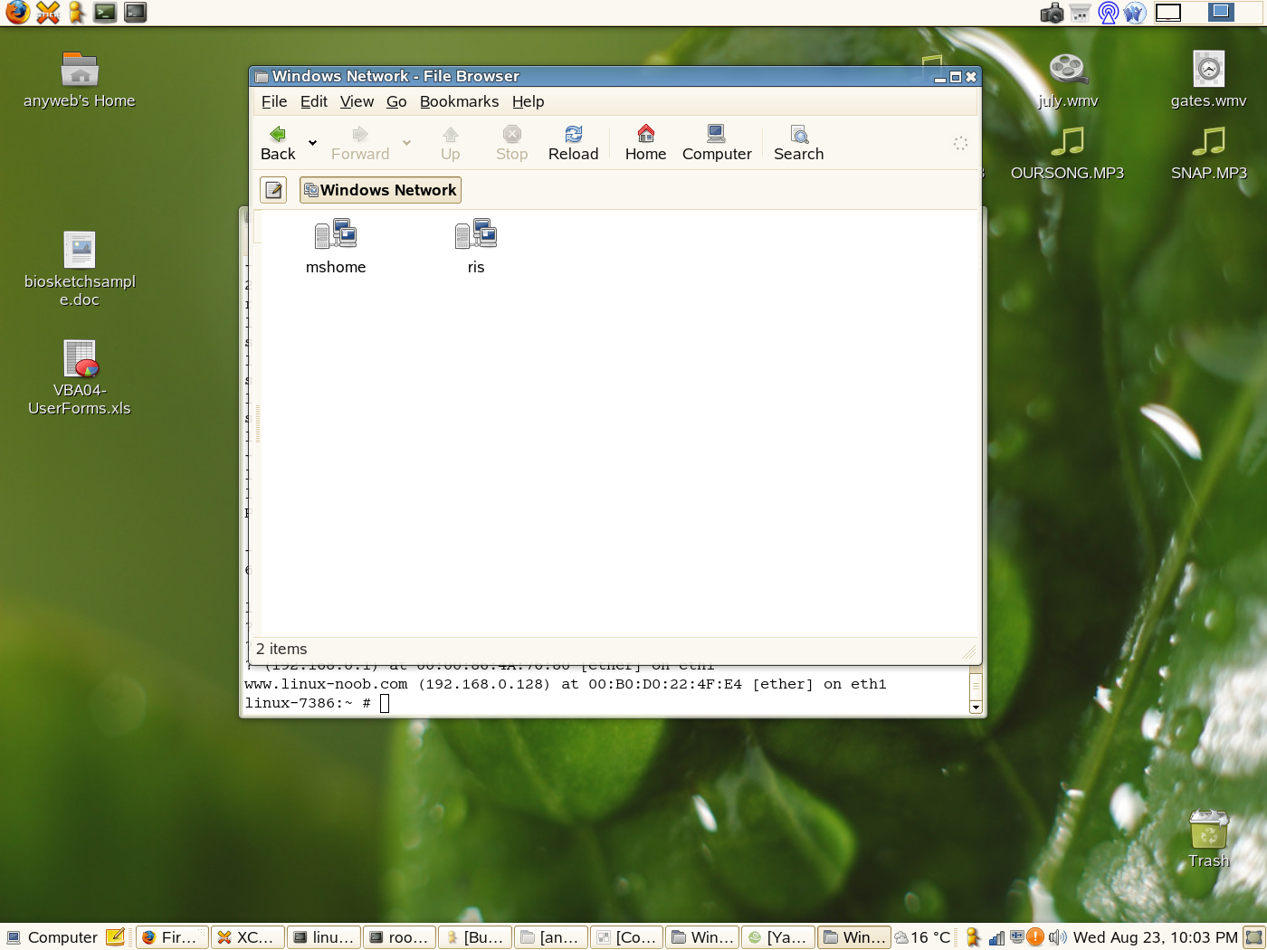Open Computer from the file browser toolbar

pos(717,143)
